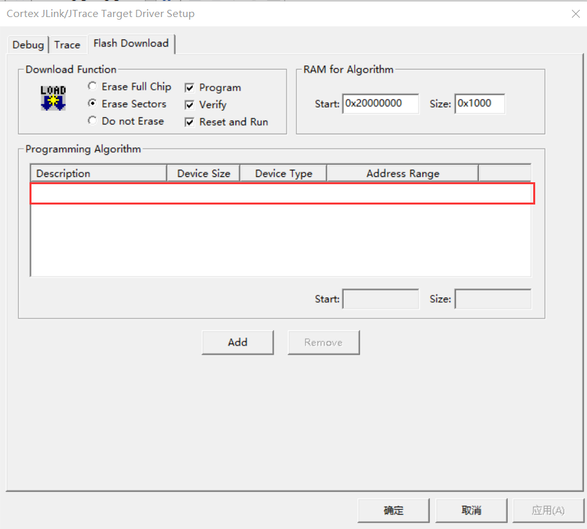
Task: Click Programming Algorithm Start field
Action: click(x=380, y=299)
